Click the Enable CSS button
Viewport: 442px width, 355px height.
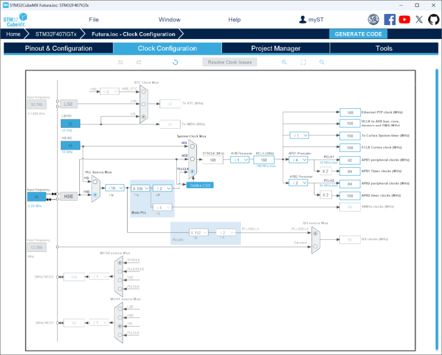[200, 185]
